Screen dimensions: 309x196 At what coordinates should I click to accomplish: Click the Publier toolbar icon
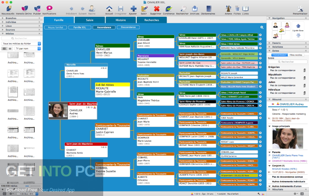tap(37, 10)
